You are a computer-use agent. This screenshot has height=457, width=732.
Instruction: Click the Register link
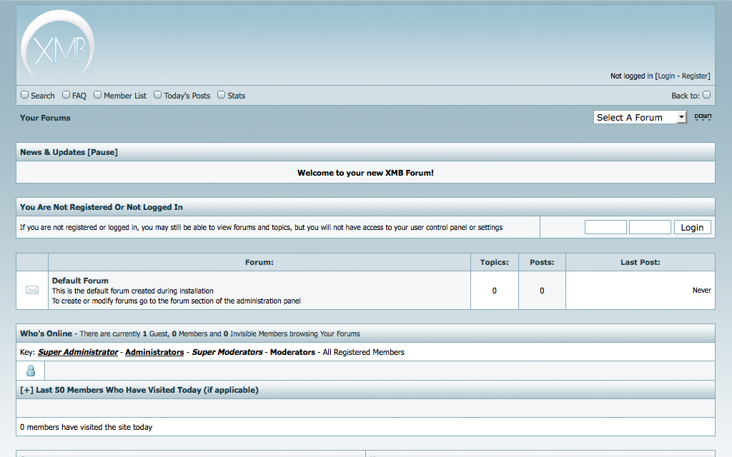click(695, 76)
